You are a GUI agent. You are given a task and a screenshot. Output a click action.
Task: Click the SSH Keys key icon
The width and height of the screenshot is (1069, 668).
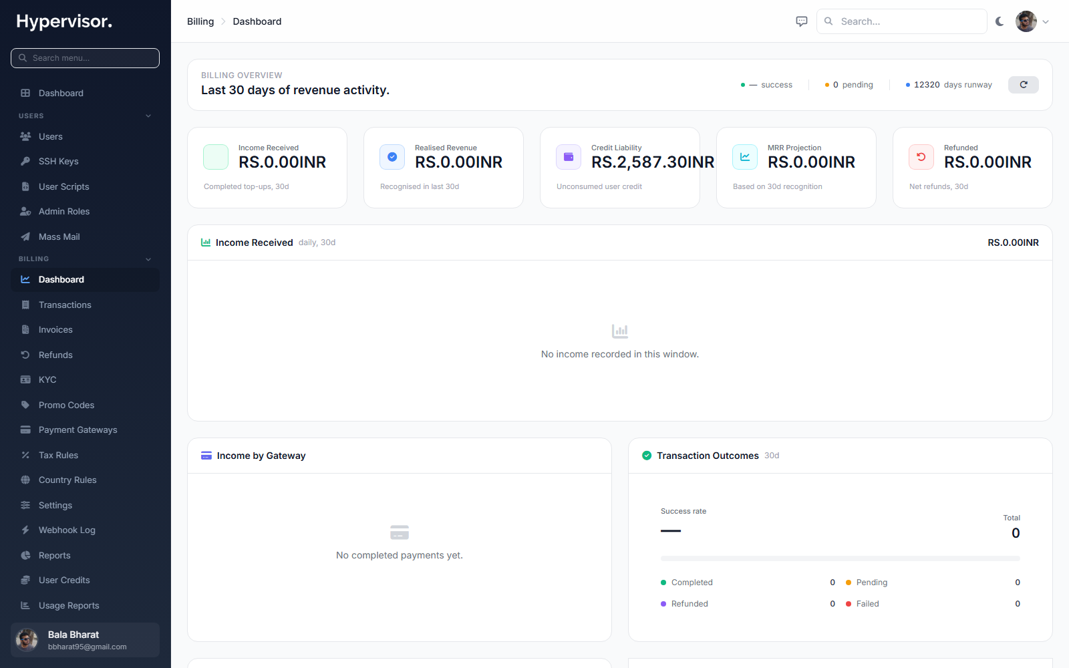point(25,161)
